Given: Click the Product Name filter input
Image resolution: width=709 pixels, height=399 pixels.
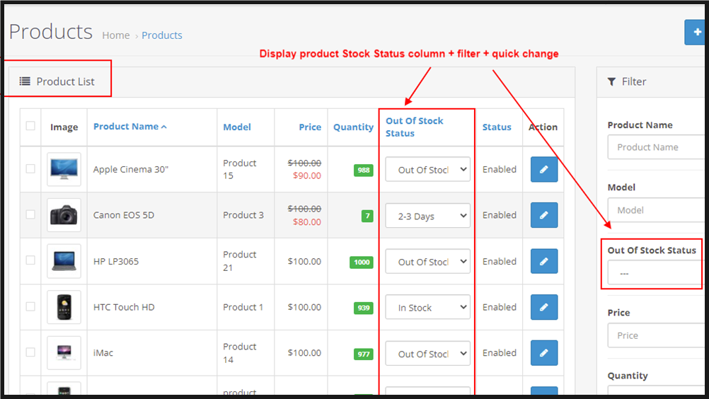Looking at the screenshot, I should click(655, 147).
